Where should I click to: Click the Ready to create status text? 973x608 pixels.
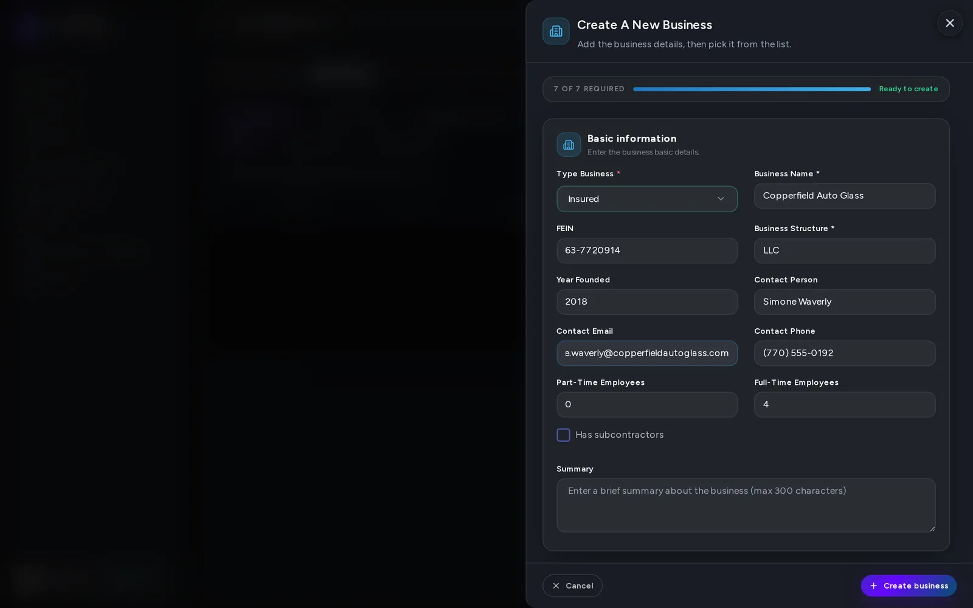(x=909, y=89)
